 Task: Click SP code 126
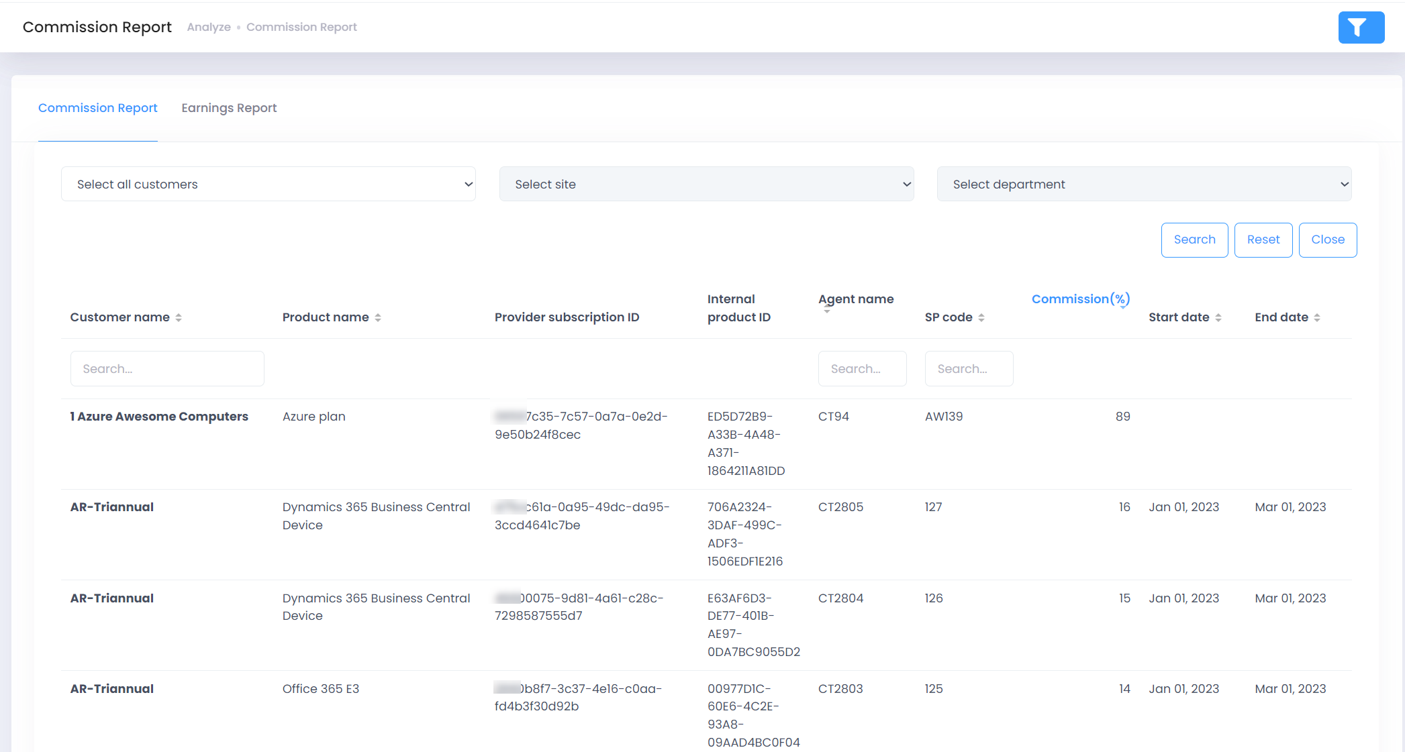click(934, 598)
